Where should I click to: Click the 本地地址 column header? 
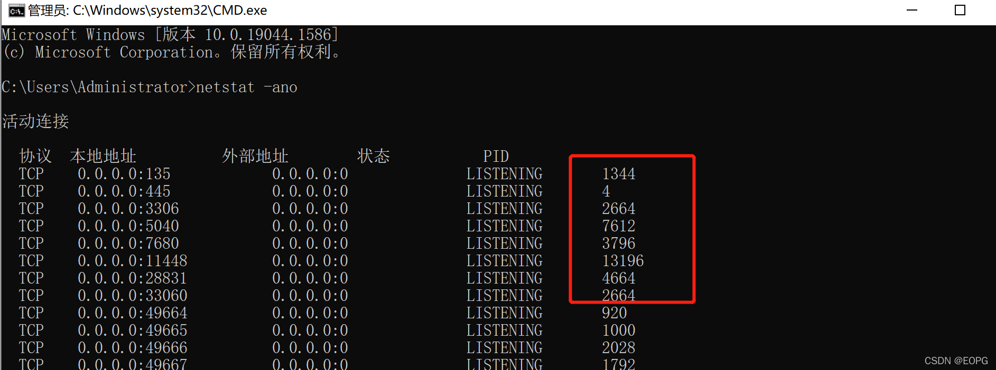point(103,156)
